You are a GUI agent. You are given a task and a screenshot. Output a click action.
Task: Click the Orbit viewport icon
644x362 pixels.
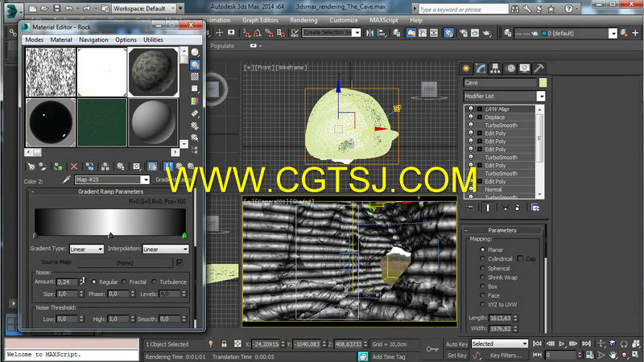(625, 355)
